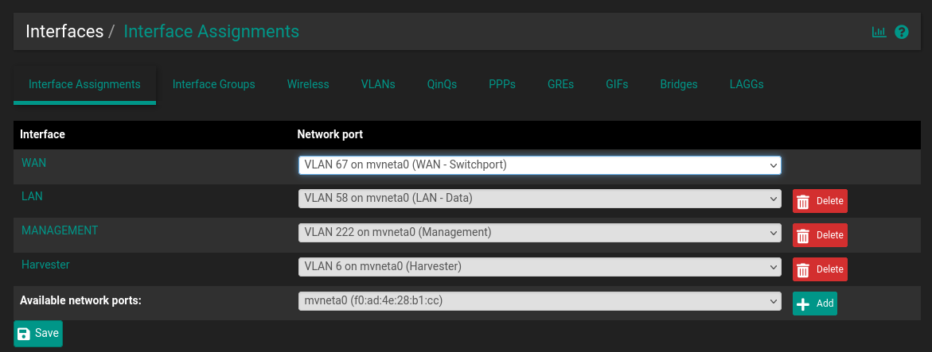Open the status graph icon in header

879,33
